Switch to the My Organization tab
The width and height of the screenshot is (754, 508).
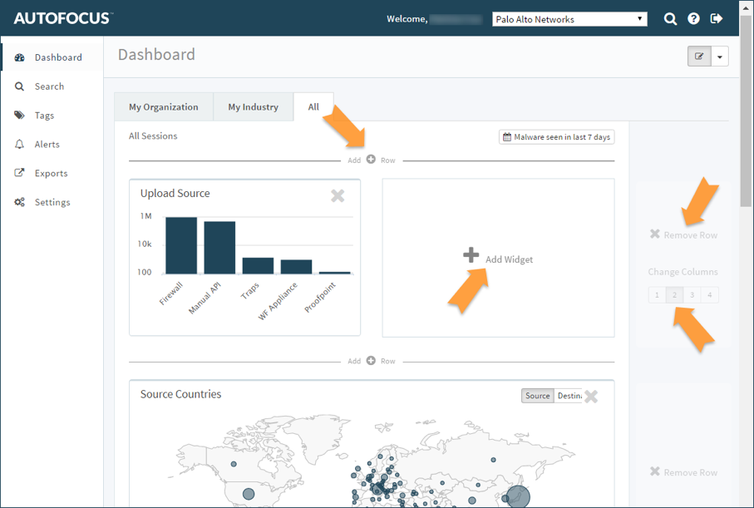tap(164, 106)
